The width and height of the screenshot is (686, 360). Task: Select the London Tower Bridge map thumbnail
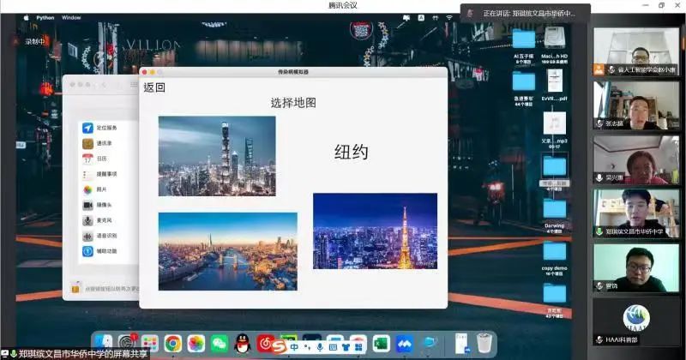227,251
